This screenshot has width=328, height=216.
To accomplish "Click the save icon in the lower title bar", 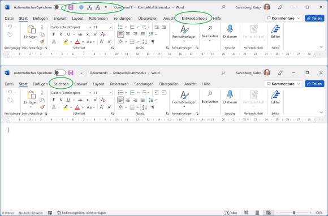I will (x=71, y=73).
